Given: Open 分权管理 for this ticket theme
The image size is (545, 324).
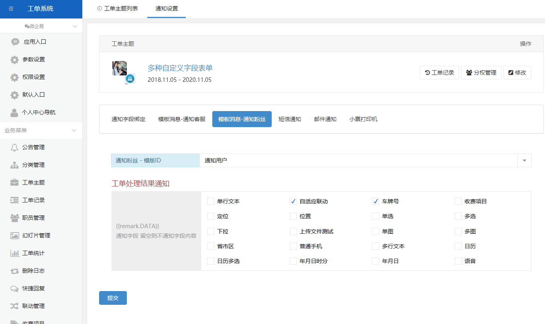Looking at the screenshot, I should 481,73.
